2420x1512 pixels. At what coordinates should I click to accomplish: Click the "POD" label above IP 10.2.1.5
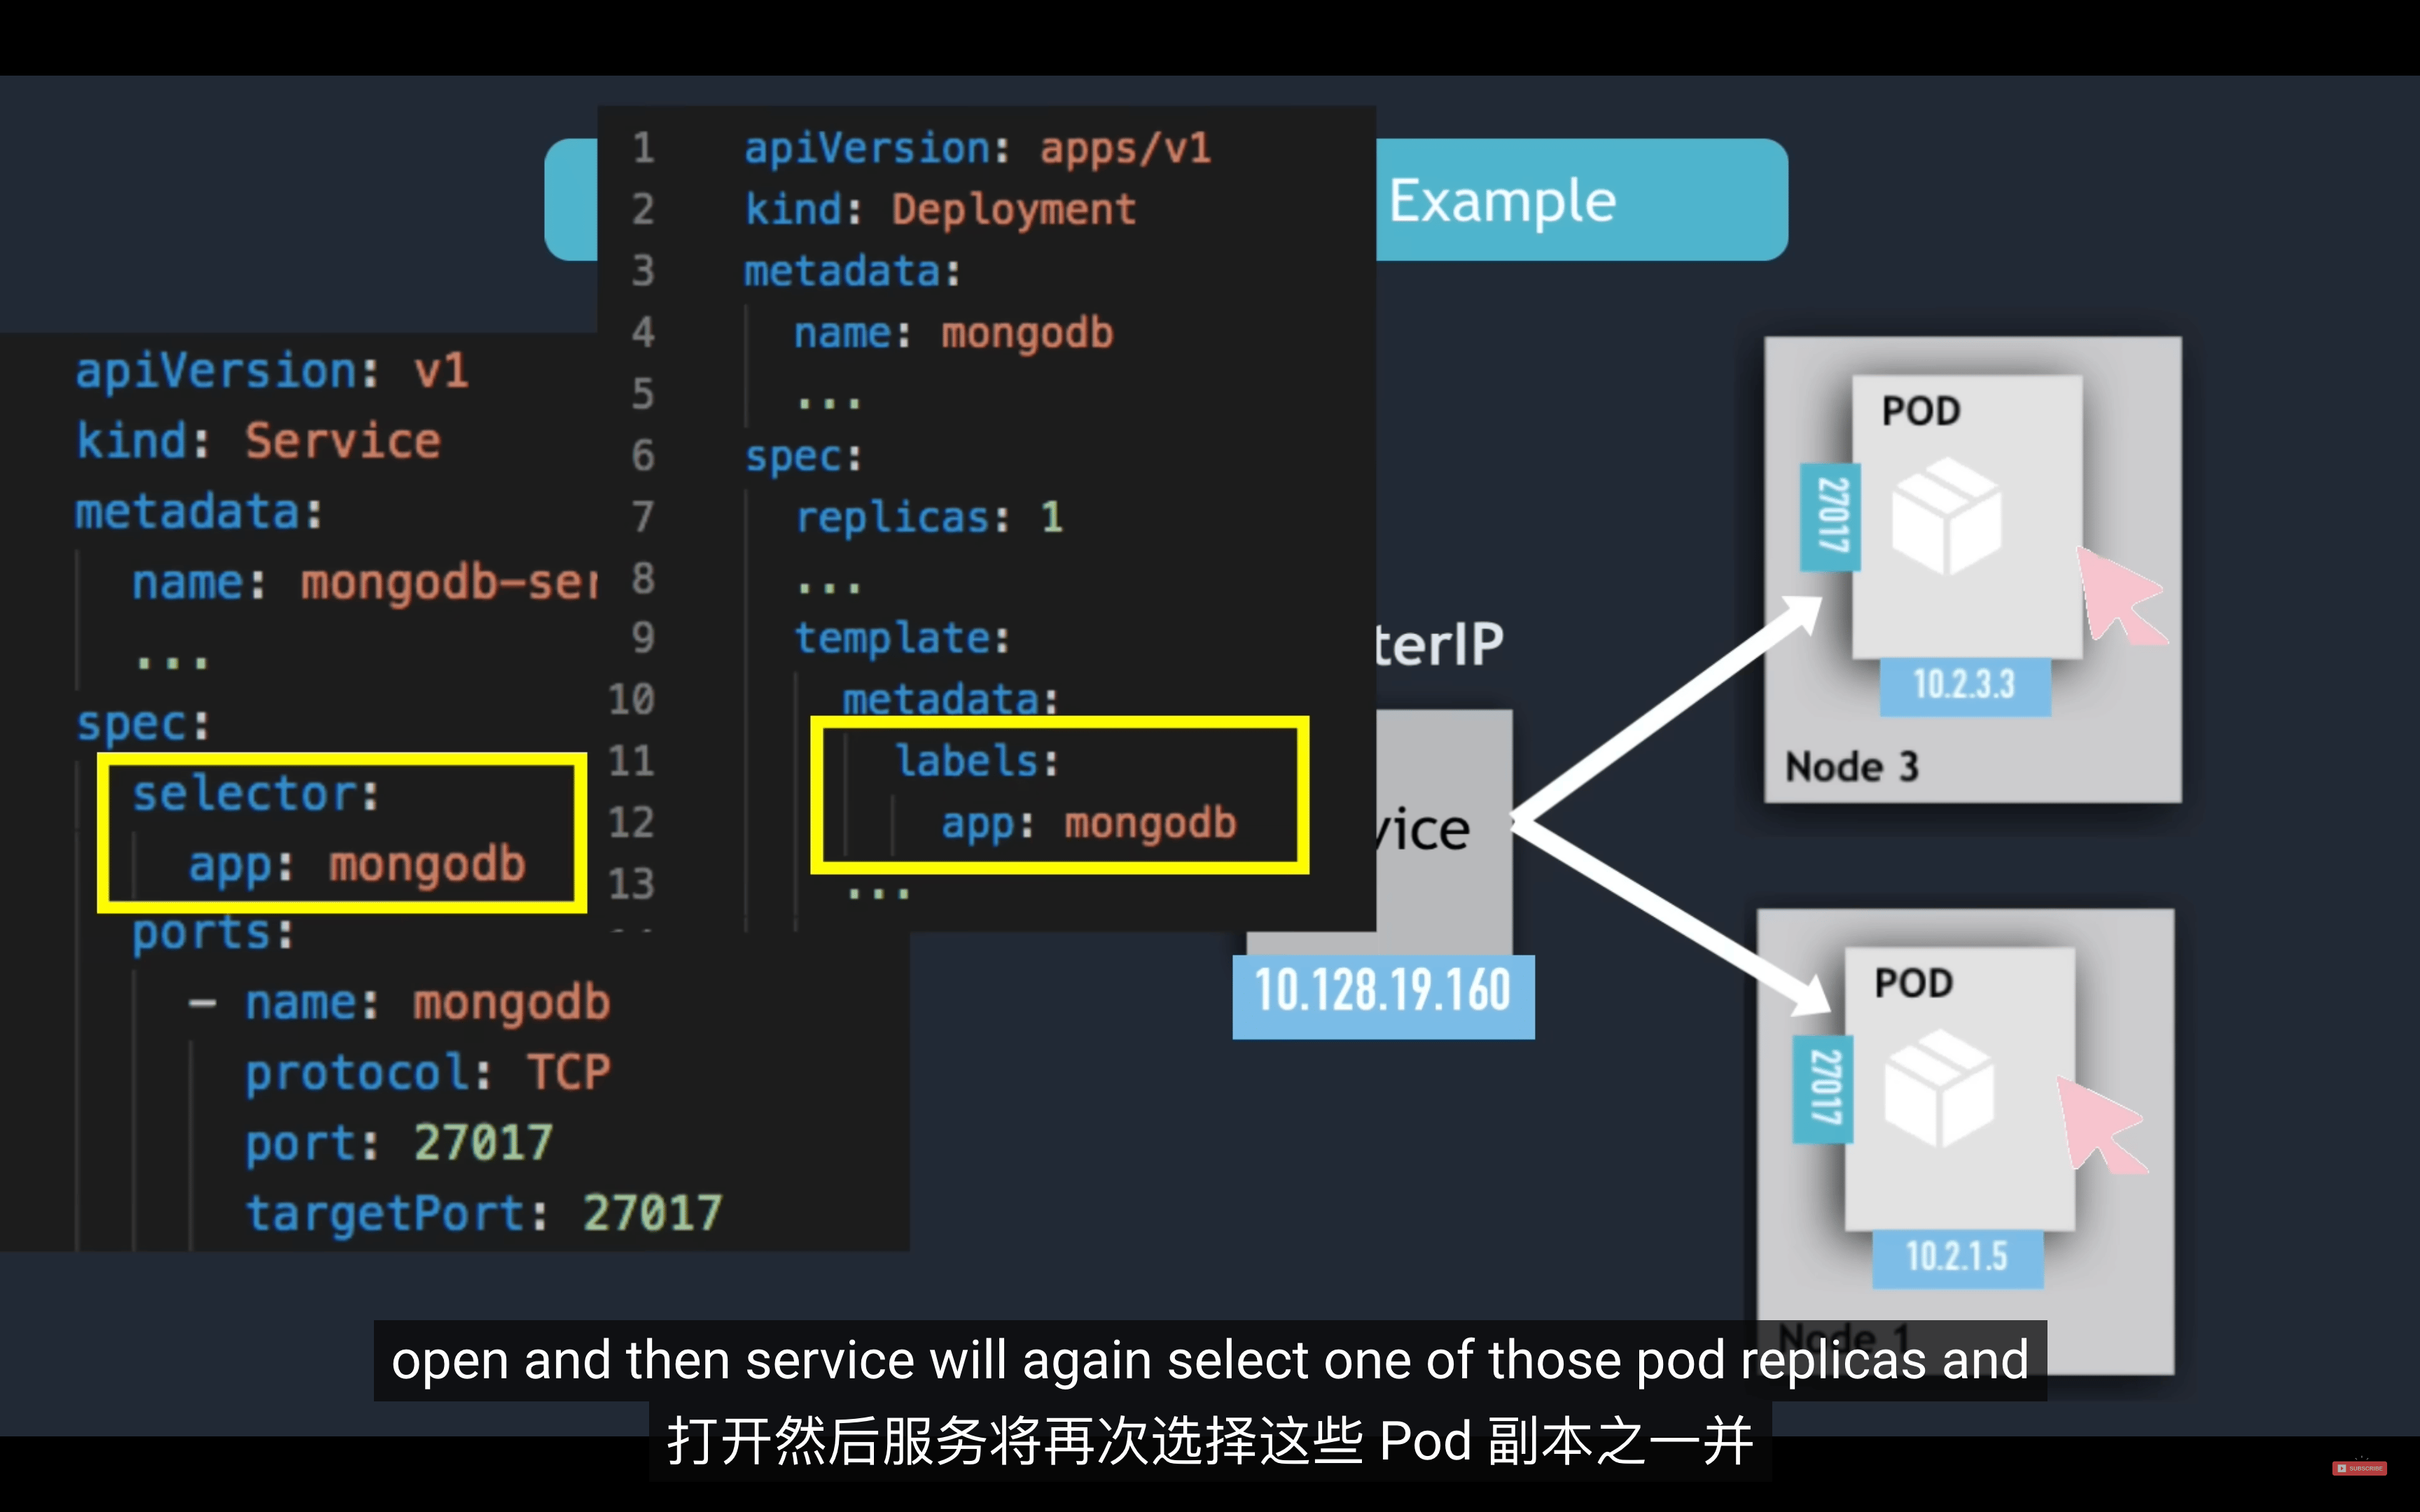coord(1914,983)
